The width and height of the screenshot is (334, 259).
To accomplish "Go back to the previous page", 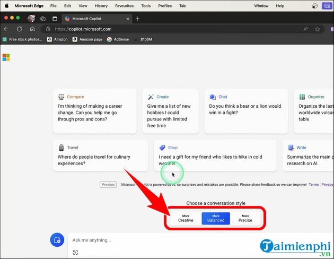I will pos(6,29).
